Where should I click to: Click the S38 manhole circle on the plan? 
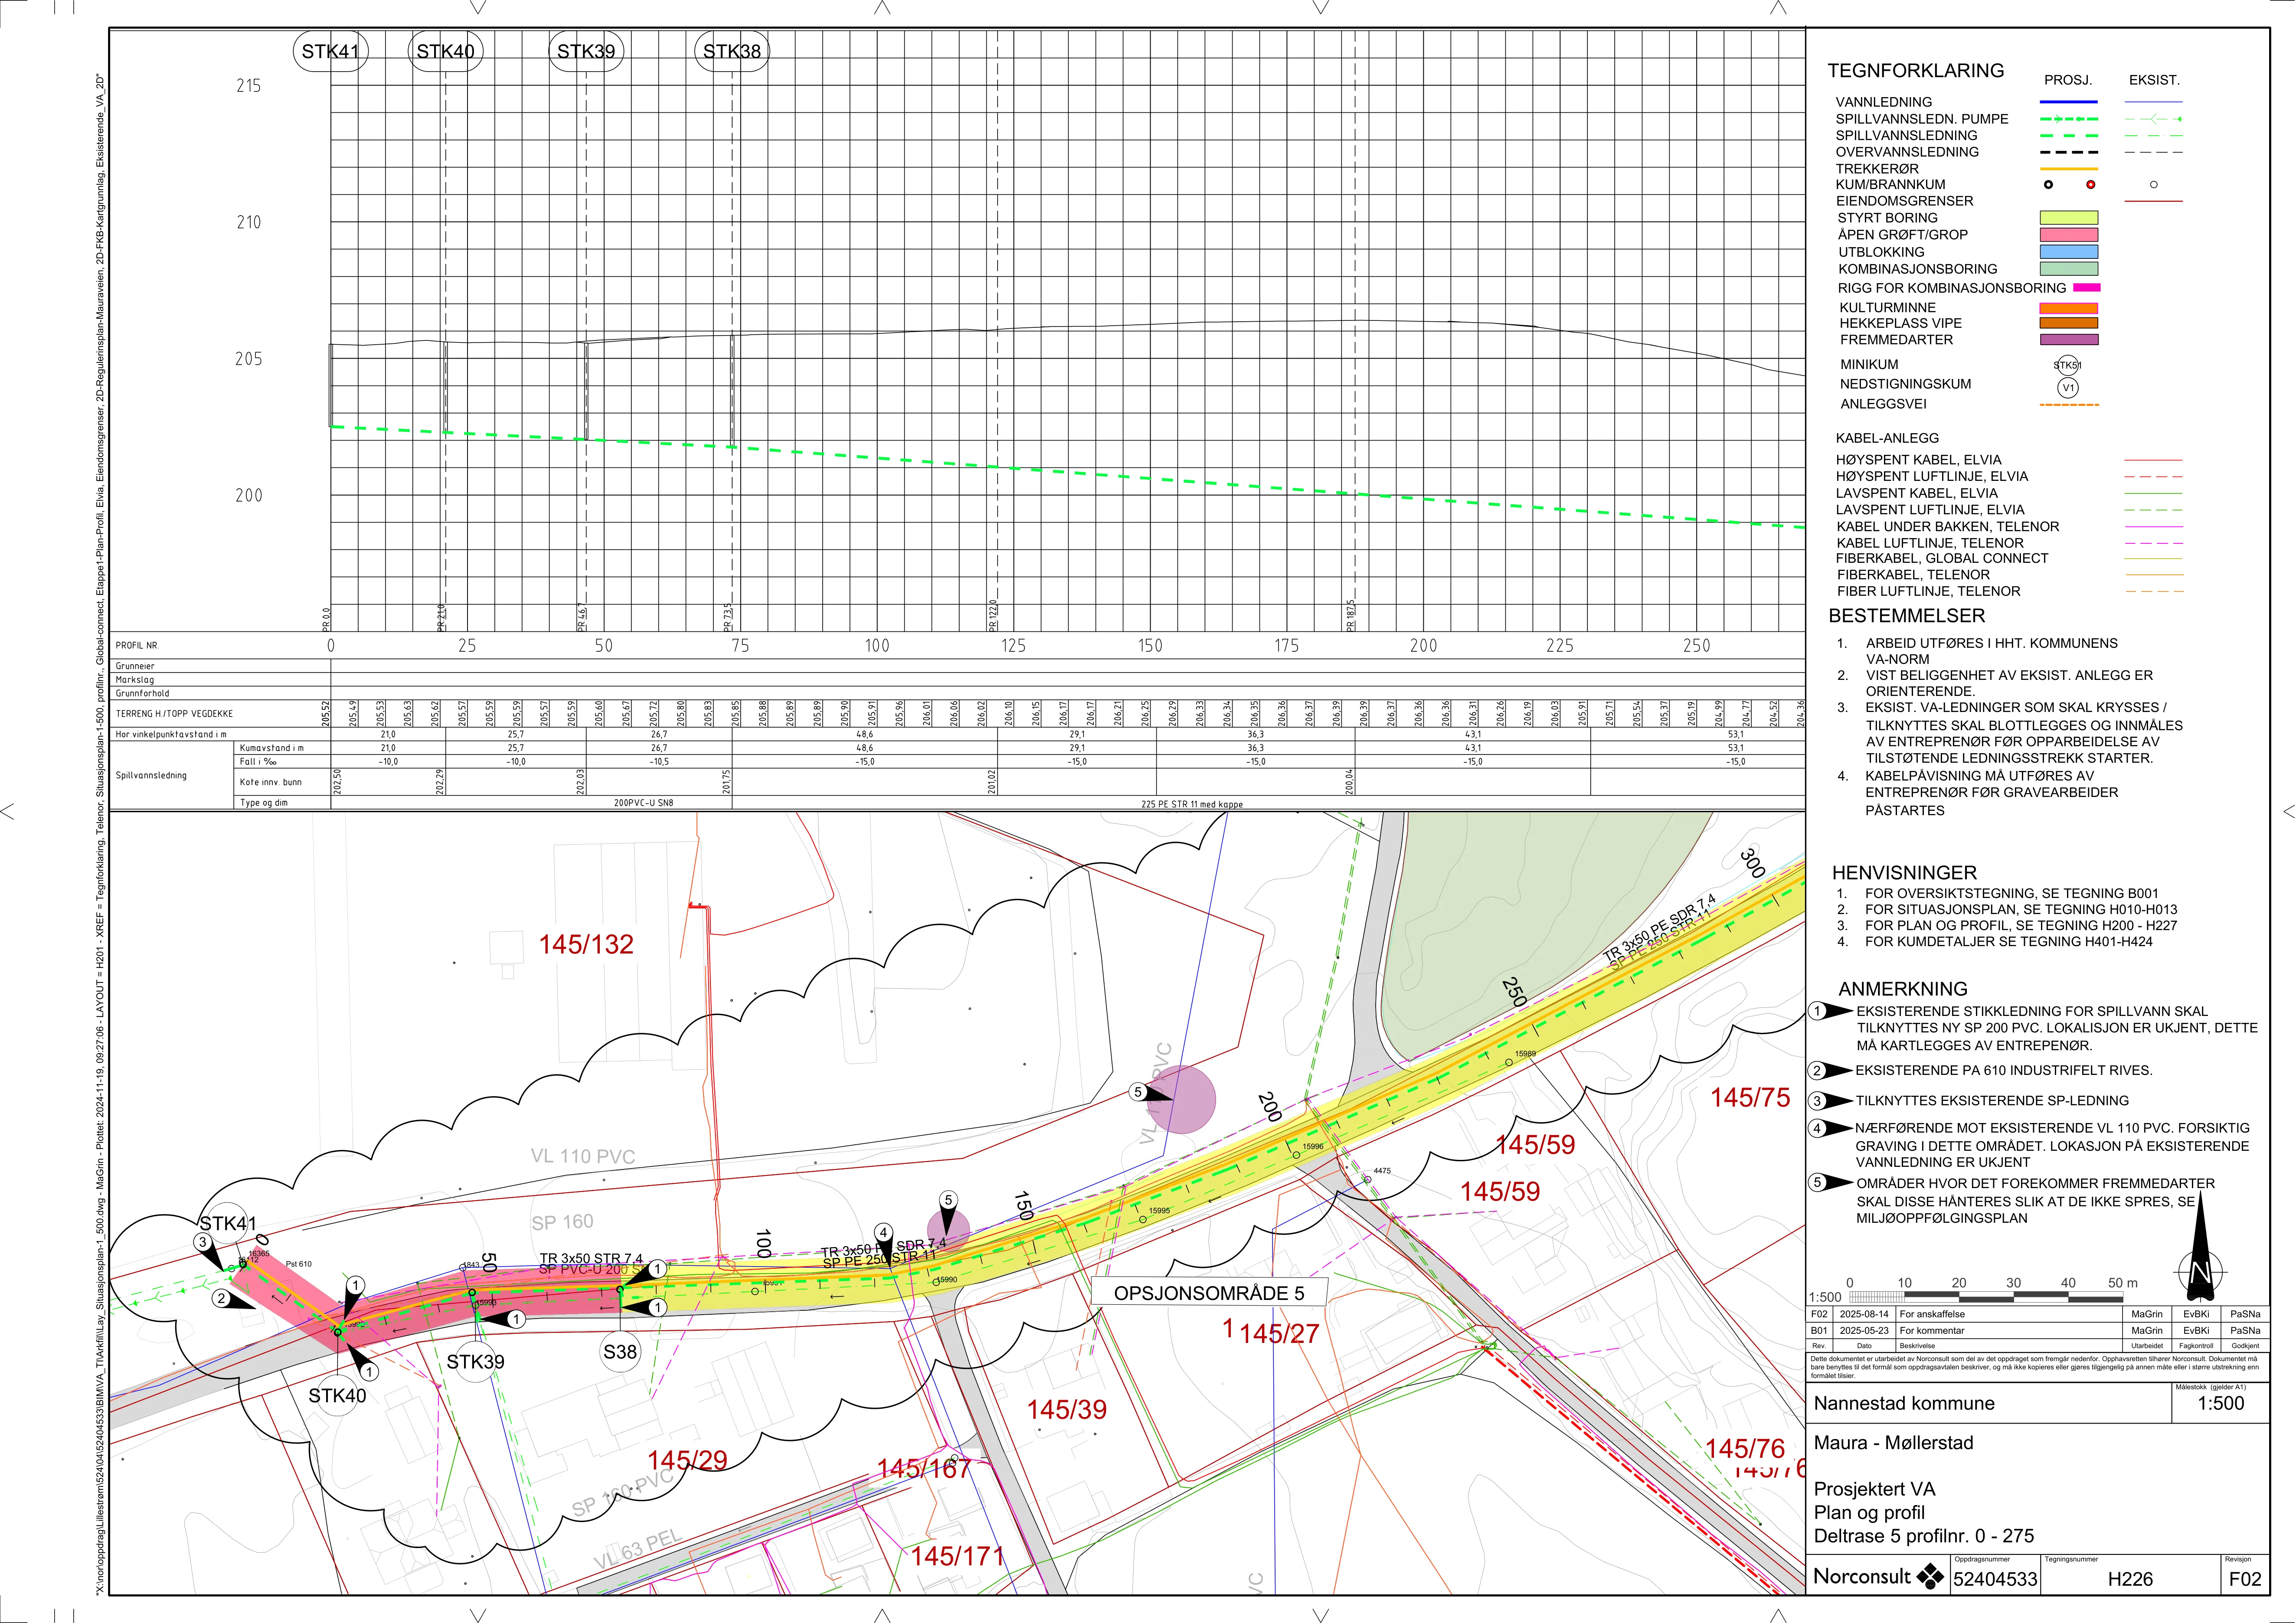click(620, 1352)
